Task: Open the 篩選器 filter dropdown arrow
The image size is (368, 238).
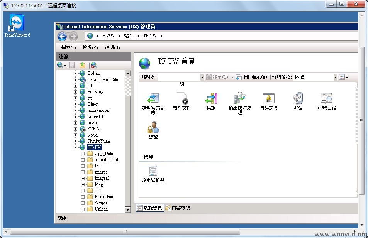Action: pos(202,77)
